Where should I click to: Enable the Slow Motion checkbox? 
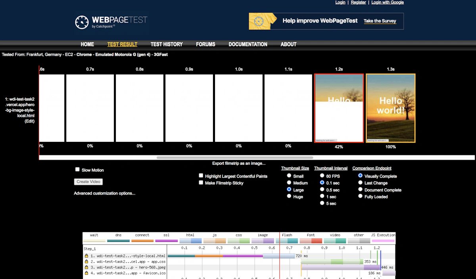tap(77, 170)
